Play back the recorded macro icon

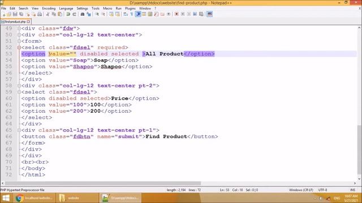189,14
